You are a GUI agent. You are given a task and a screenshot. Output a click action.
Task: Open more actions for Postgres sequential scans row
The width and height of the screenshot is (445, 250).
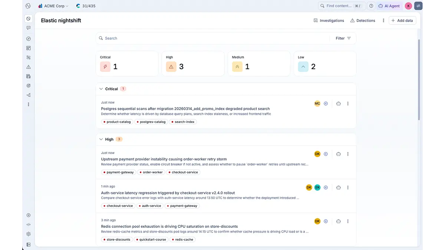348,104
